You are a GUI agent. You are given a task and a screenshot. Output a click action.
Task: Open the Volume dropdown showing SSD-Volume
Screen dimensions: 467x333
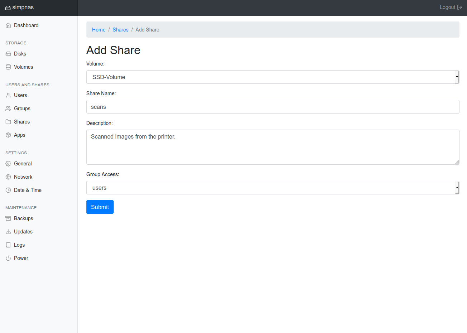(x=272, y=77)
